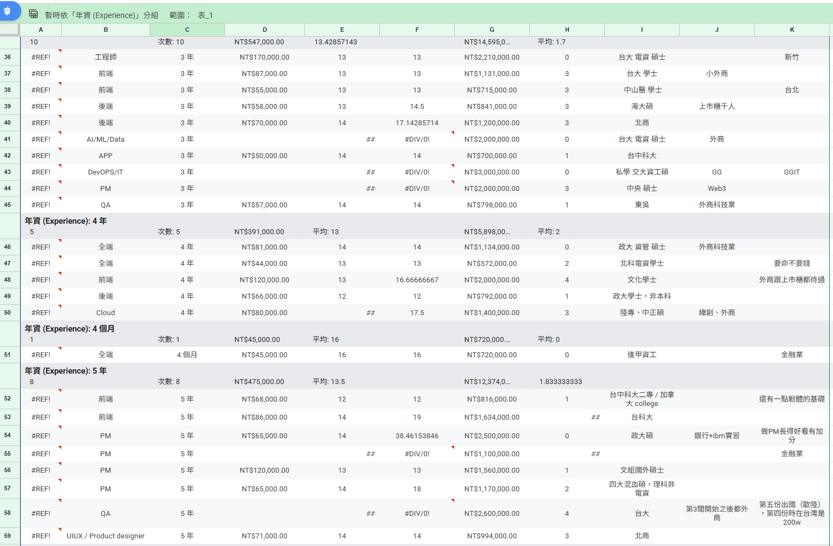
Task: Select column C header
Action: click(x=187, y=30)
